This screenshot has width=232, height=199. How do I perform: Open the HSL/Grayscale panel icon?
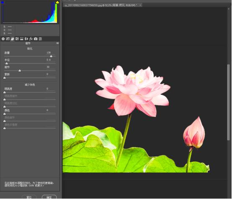[17, 39]
